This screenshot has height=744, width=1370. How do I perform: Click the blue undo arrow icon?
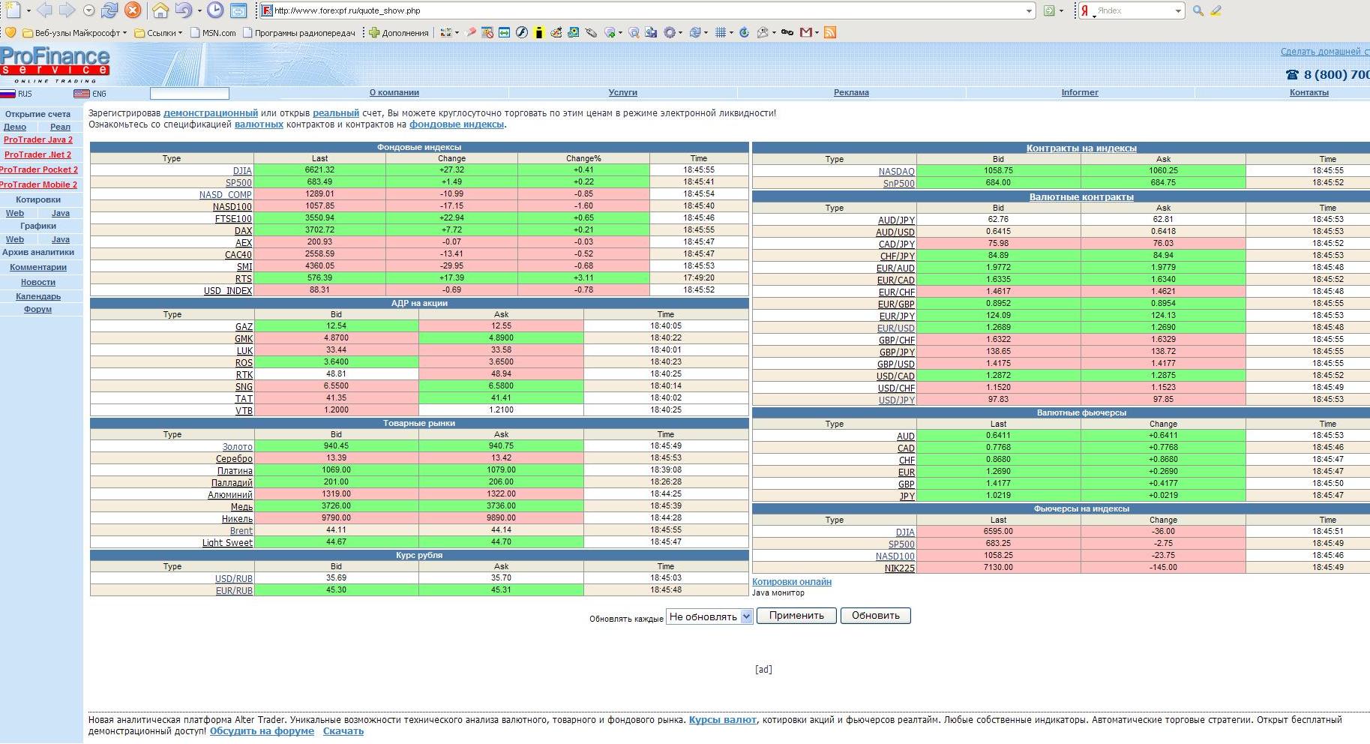tap(184, 10)
